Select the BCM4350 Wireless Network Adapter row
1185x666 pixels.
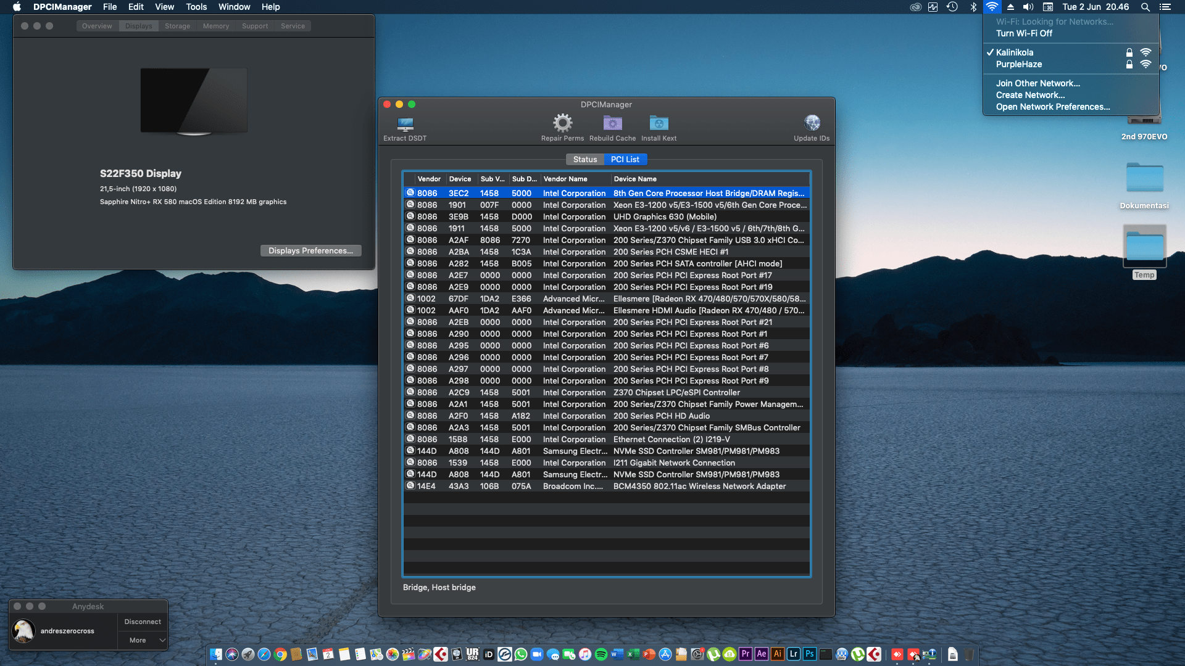[617, 486]
